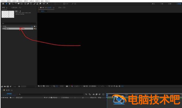Take a snapshot with camera icon
Viewport: 182px width, 108px height.
[x=67, y=86]
